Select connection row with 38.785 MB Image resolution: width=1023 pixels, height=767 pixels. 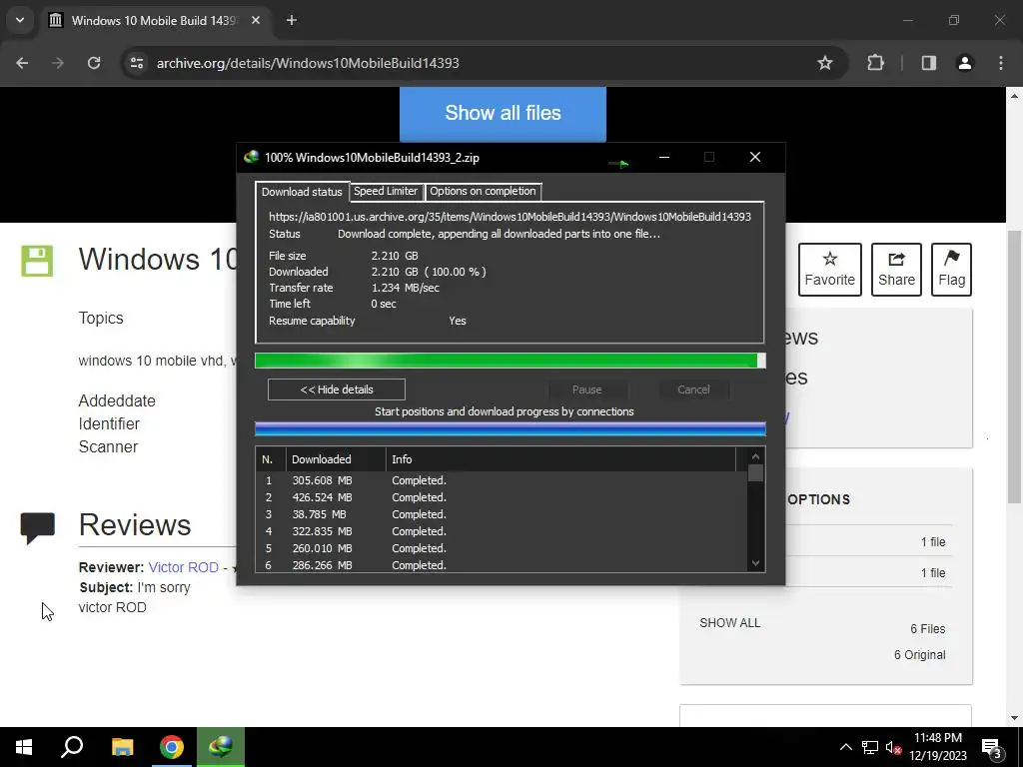pyautogui.click(x=502, y=514)
